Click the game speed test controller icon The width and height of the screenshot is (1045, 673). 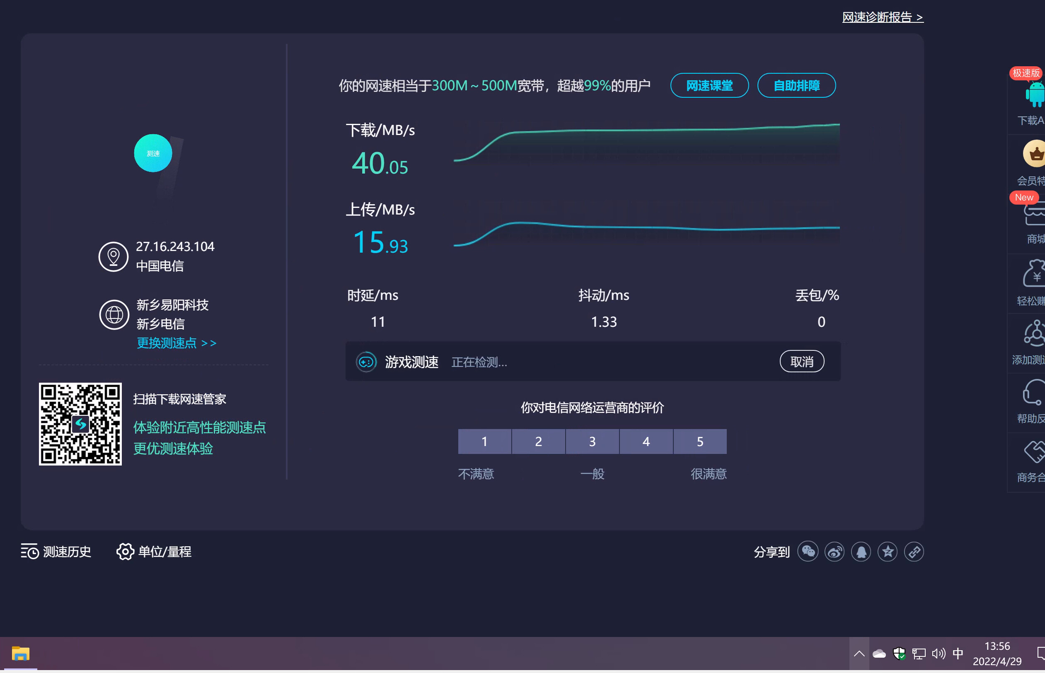pos(366,362)
